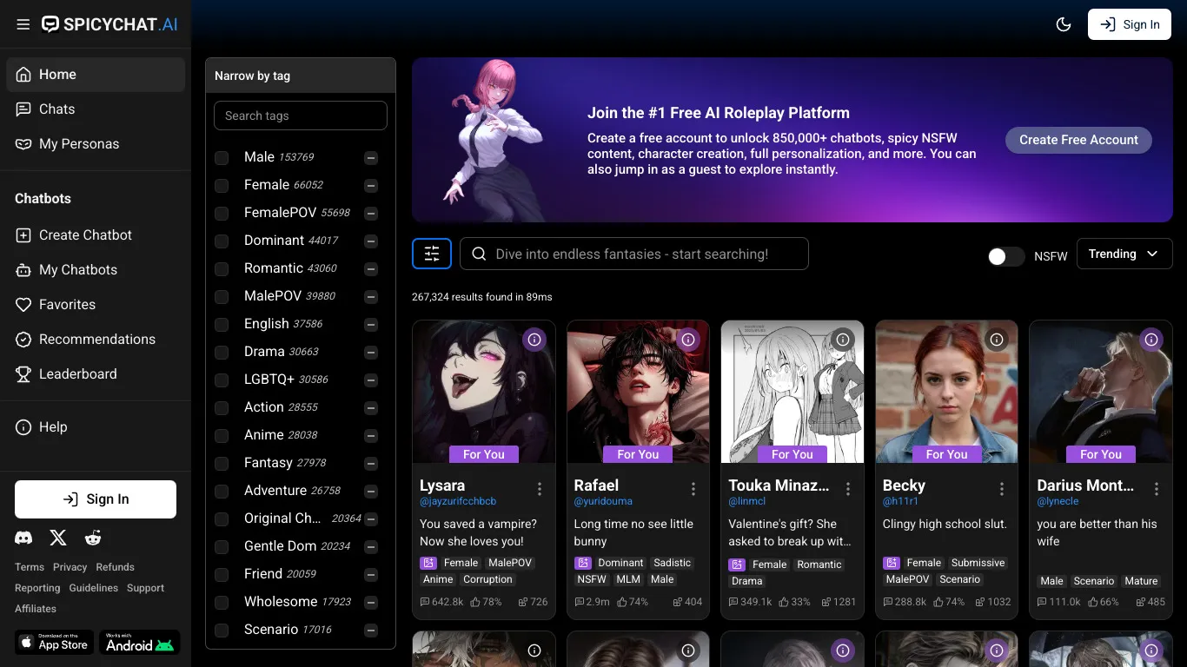The width and height of the screenshot is (1187, 667).
Task: Open the App Store download badge
Action: [x=54, y=643]
